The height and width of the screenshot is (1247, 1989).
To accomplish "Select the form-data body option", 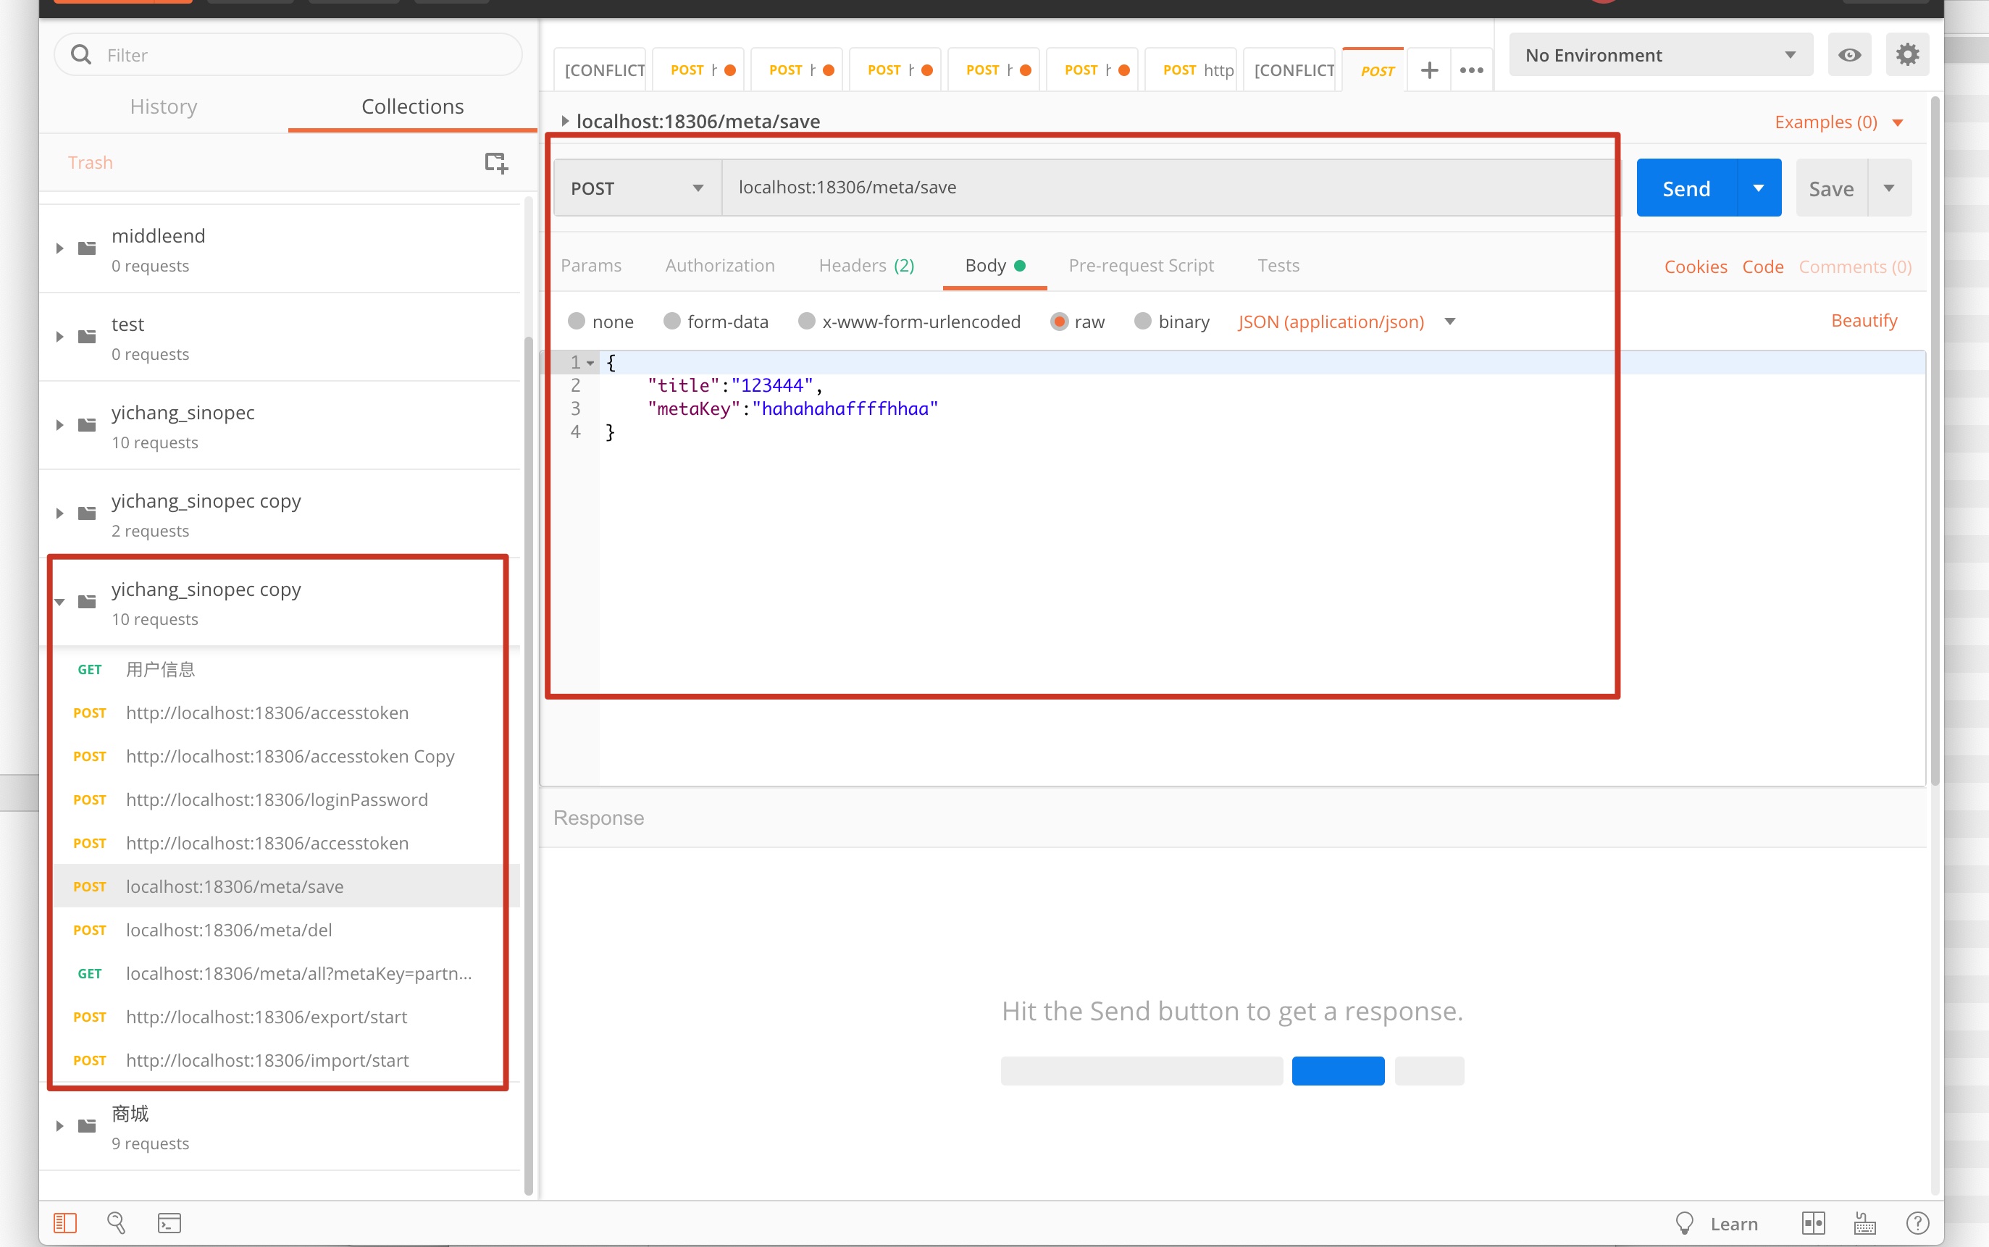I will point(672,321).
